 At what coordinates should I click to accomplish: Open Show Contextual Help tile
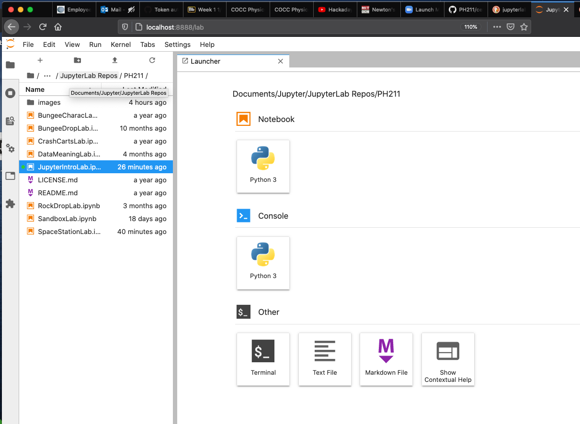pyautogui.click(x=448, y=359)
